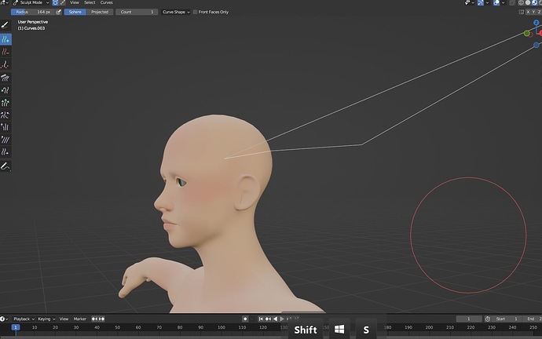The image size is (542, 339).
Task: Click the Count value field
Action: point(137,12)
